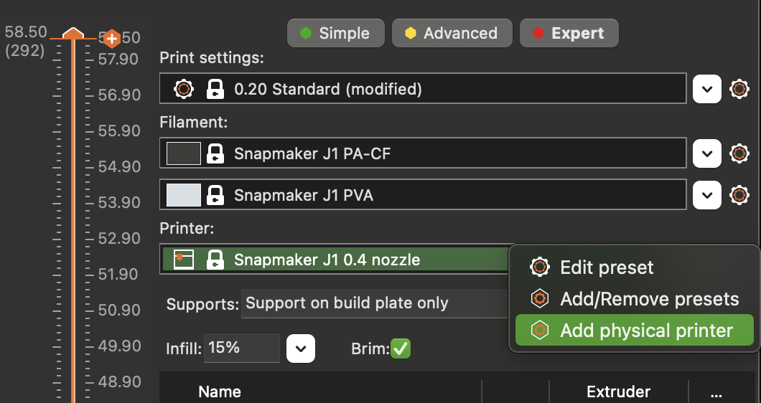761x403 pixels.
Task: Open 0.20 Standard (modified) preset field
Action: pos(423,88)
